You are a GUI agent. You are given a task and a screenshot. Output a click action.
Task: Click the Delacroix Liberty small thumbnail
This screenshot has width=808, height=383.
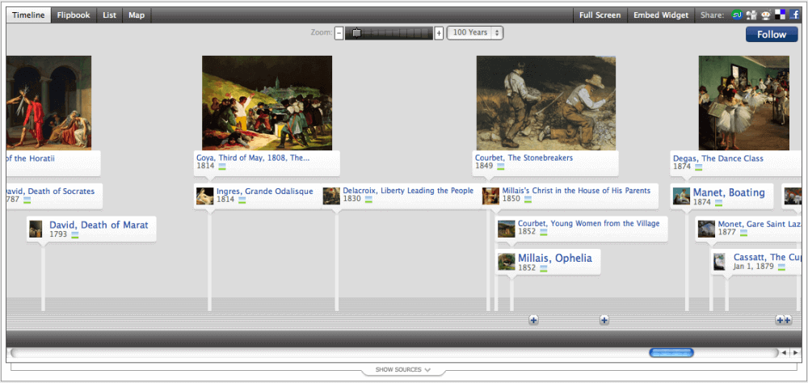[331, 196]
